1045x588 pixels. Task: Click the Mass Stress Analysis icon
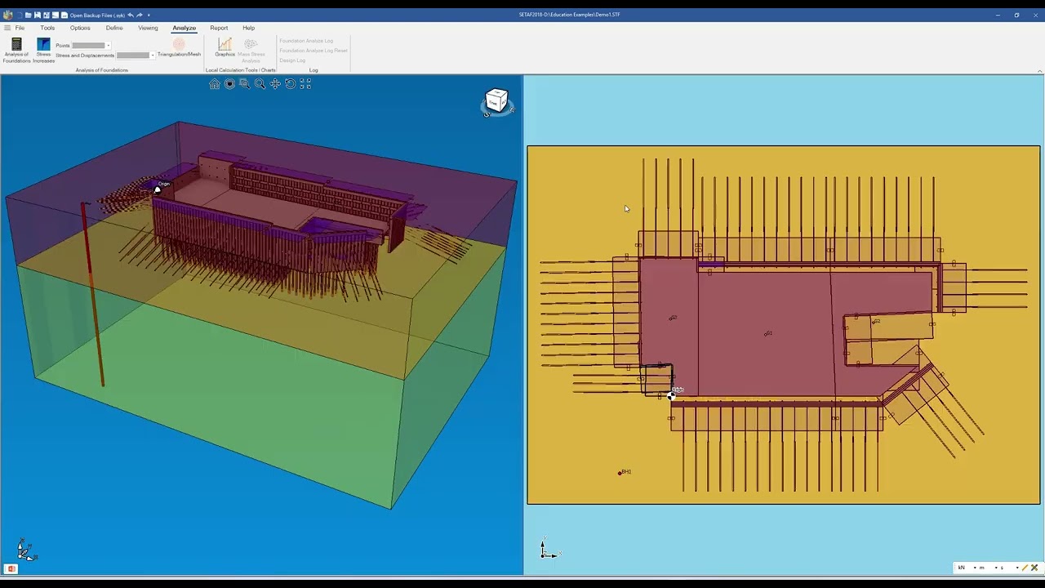pos(251,45)
